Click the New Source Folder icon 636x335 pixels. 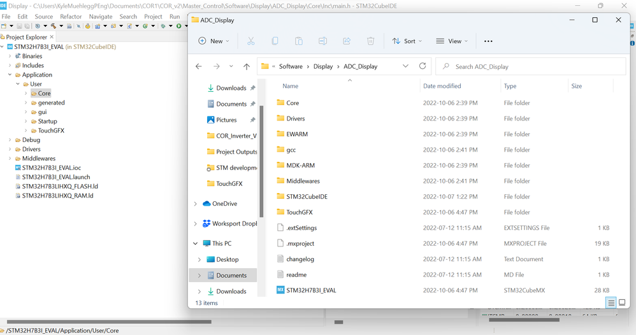tap(113, 26)
